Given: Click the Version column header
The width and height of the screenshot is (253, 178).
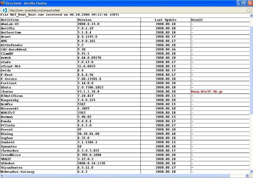Looking at the screenshot, I should coord(84,20).
